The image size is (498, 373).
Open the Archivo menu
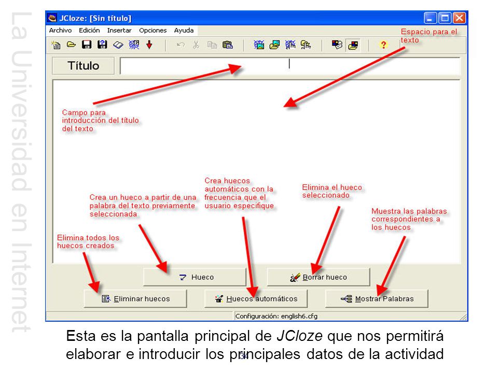[60, 30]
